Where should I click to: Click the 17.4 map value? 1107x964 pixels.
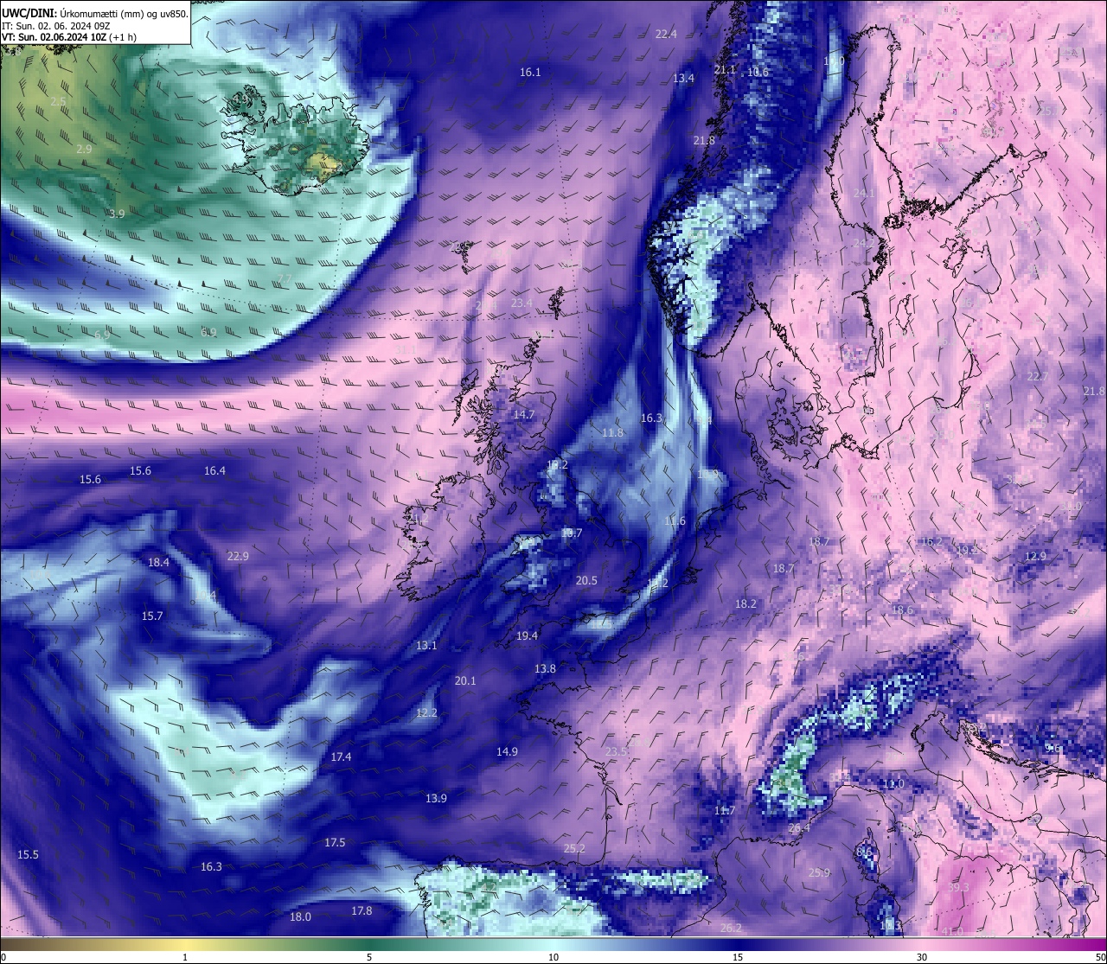[341, 757]
